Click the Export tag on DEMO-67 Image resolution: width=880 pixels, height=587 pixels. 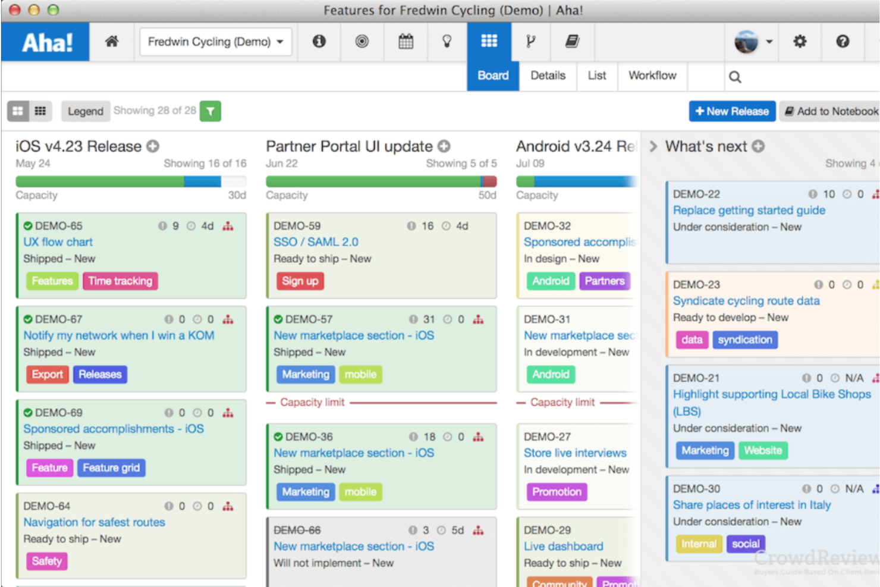click(x=47, y=374)
